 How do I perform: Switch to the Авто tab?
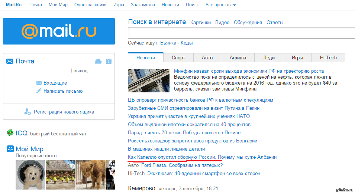point(207,57)
